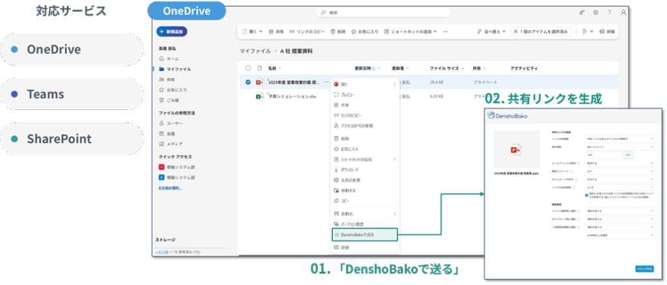Open 共有 in the left sidebar
667x285 pixels.
tap(166, 79)
